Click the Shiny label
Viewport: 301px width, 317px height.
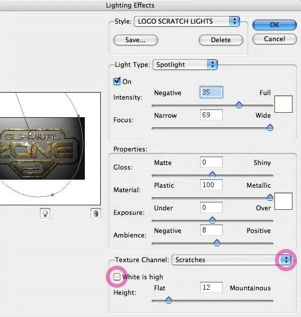(262, 163)
